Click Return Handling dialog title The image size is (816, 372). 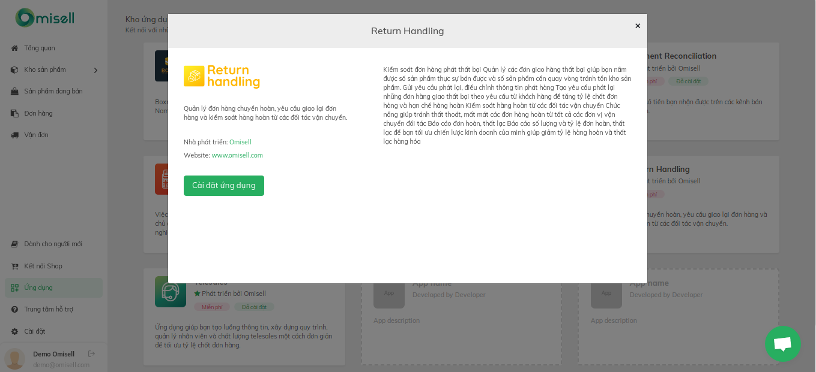tap(408, 31)
